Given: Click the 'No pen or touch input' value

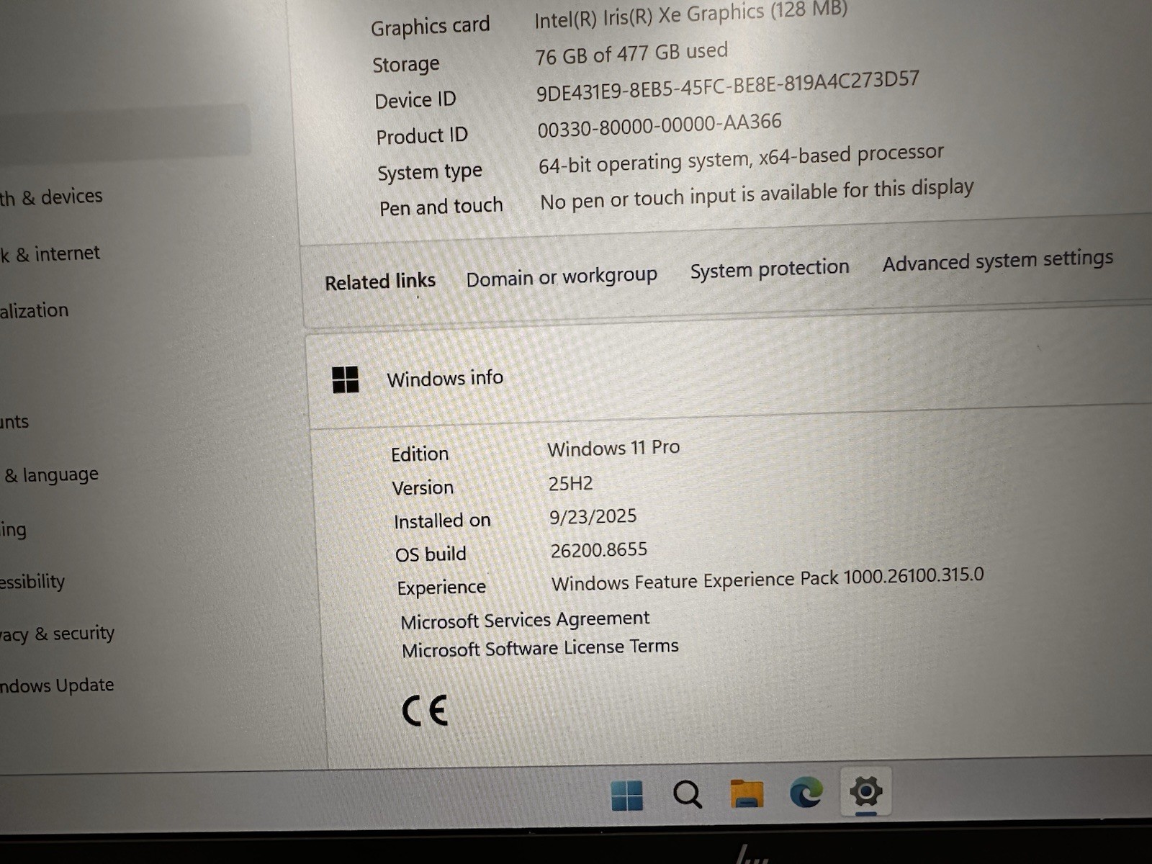Looking at the screenshot, I should 757,194.
